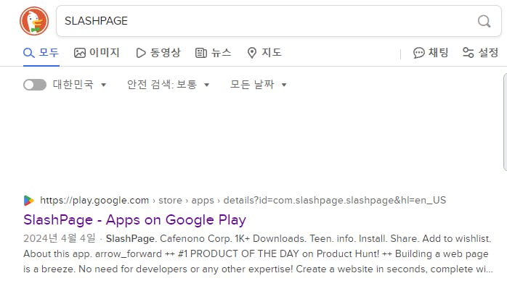Switch to the 이미지 images tab
The height and width of the screenshot is (302, 507).
click(97, 53)
